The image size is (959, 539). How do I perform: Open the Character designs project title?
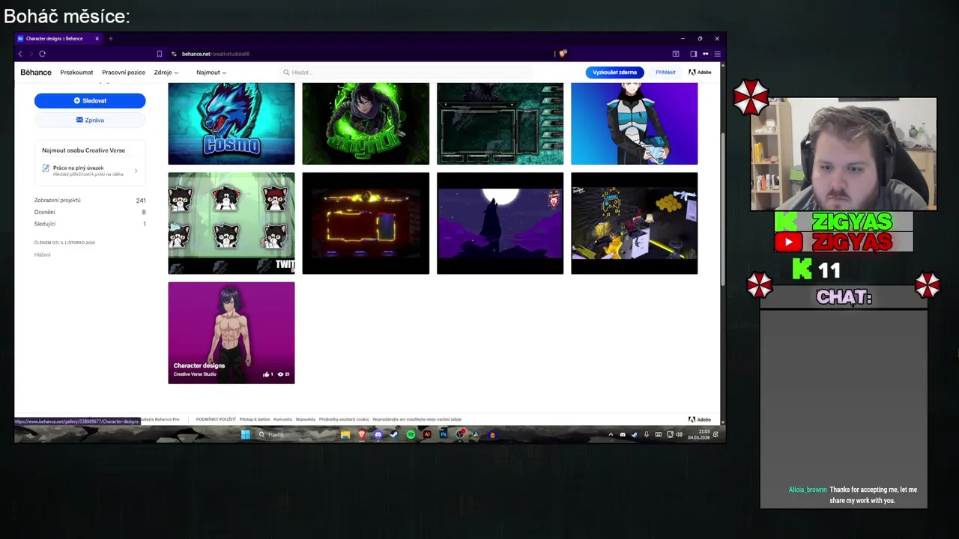click(199, 366)
